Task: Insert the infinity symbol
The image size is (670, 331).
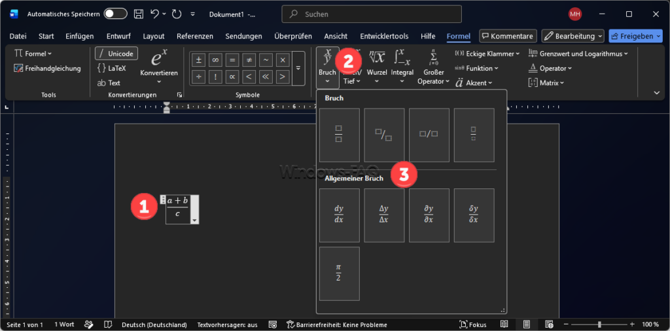Action: [x=215, y=60]
